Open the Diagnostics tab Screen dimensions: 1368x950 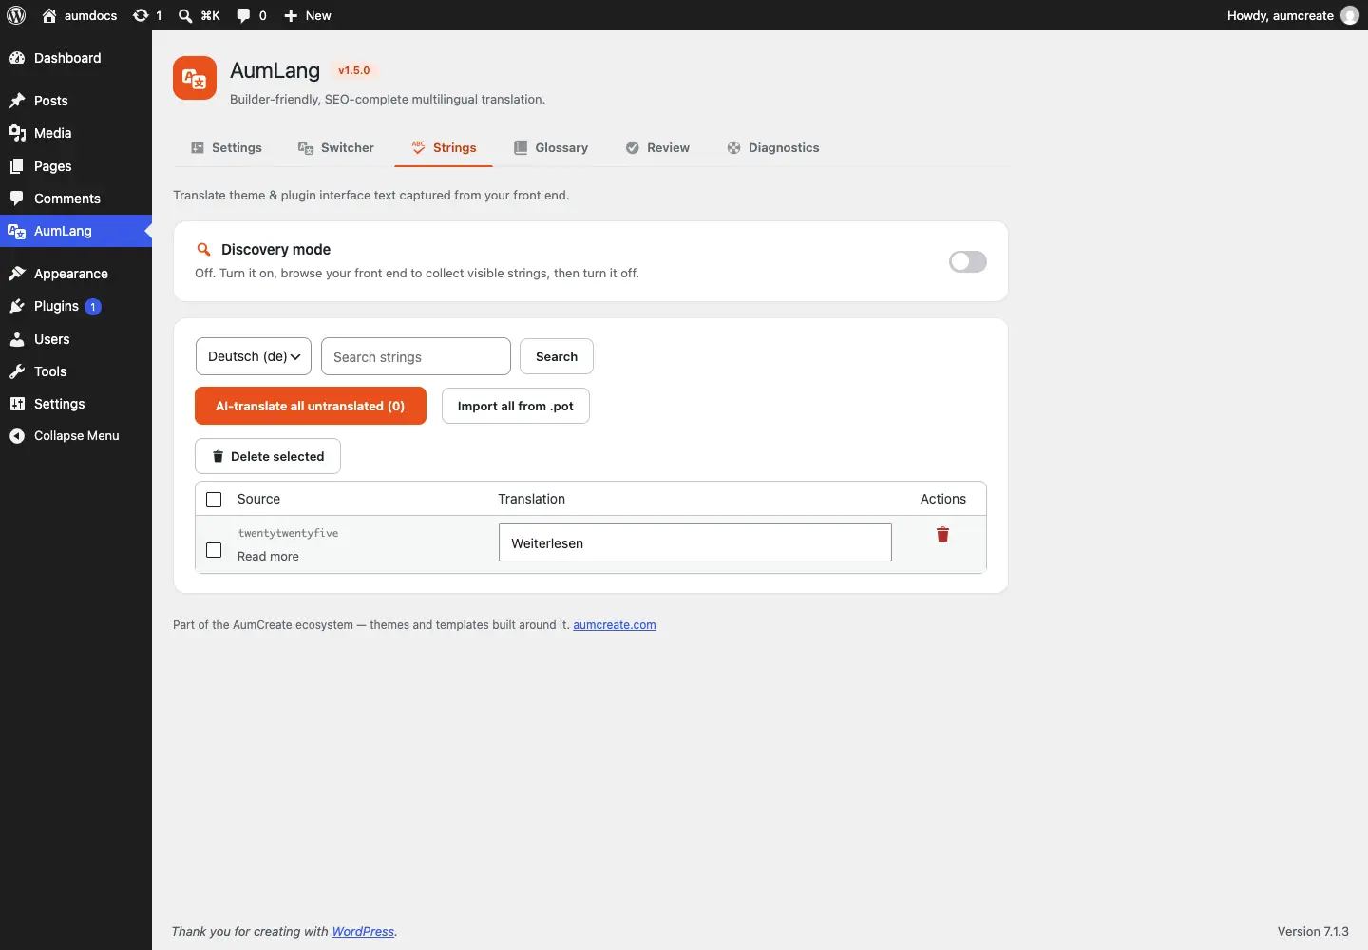[773, 147]
